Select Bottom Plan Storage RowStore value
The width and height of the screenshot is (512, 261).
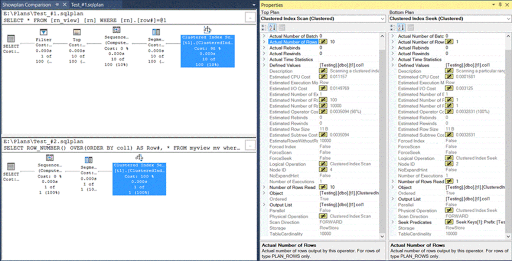455,228
